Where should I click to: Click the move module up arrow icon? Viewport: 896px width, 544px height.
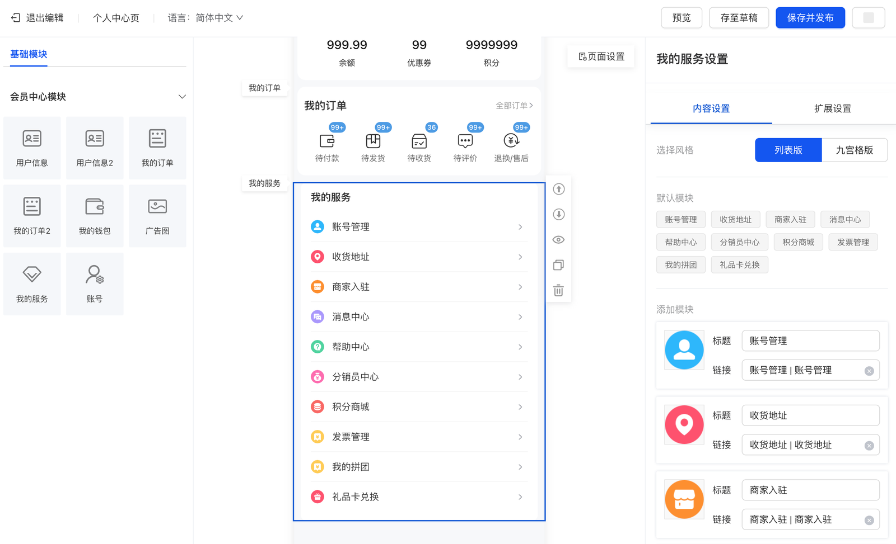[558, 189]
